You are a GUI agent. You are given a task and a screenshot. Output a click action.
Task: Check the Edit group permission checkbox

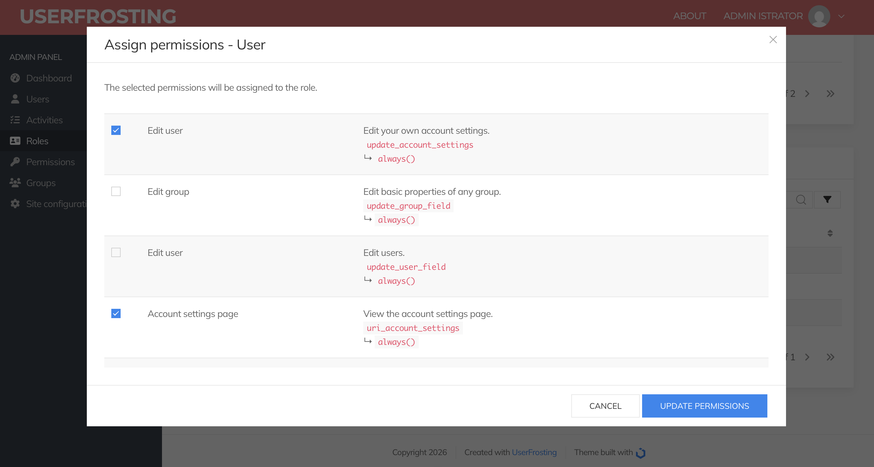tap(116, 191)
